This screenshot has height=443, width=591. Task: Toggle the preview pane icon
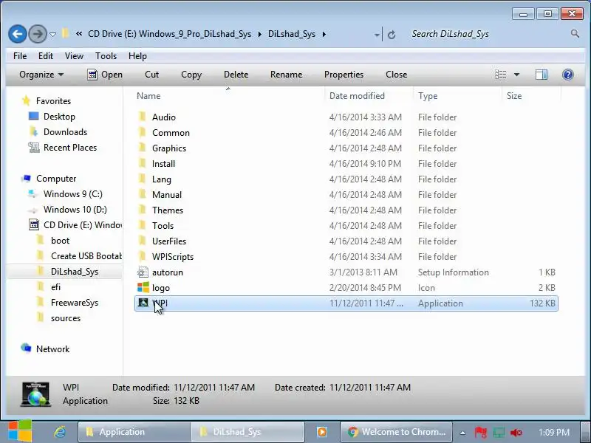[542, 75]
